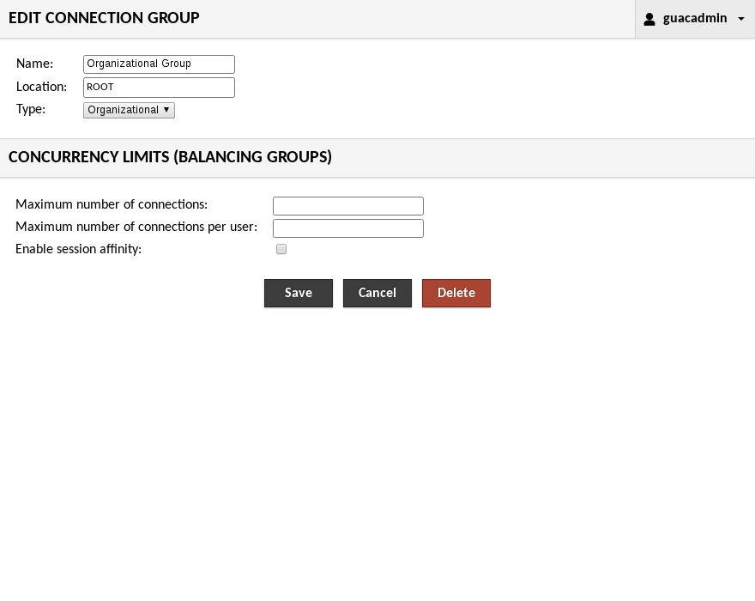Image resolution: width=755 pixels, height=601 pixels.
Task: Click the "Type:" field label
Action: (31, 109)
